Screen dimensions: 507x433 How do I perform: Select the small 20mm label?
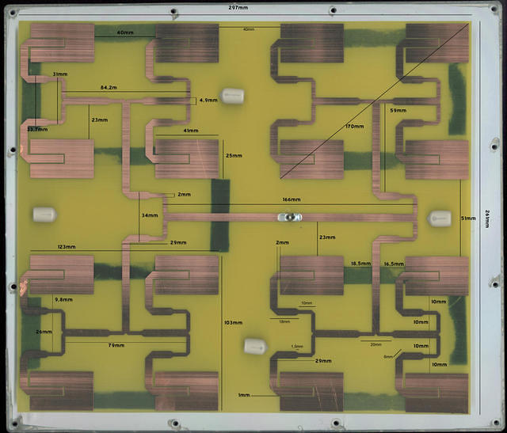click(375, 344)
